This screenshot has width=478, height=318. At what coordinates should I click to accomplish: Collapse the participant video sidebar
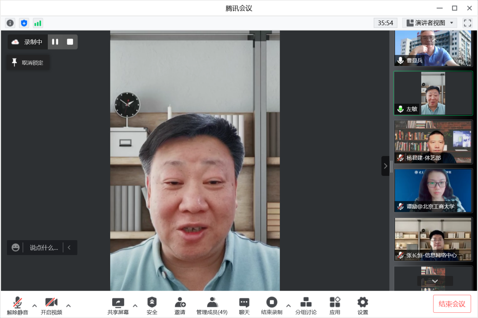385,166
